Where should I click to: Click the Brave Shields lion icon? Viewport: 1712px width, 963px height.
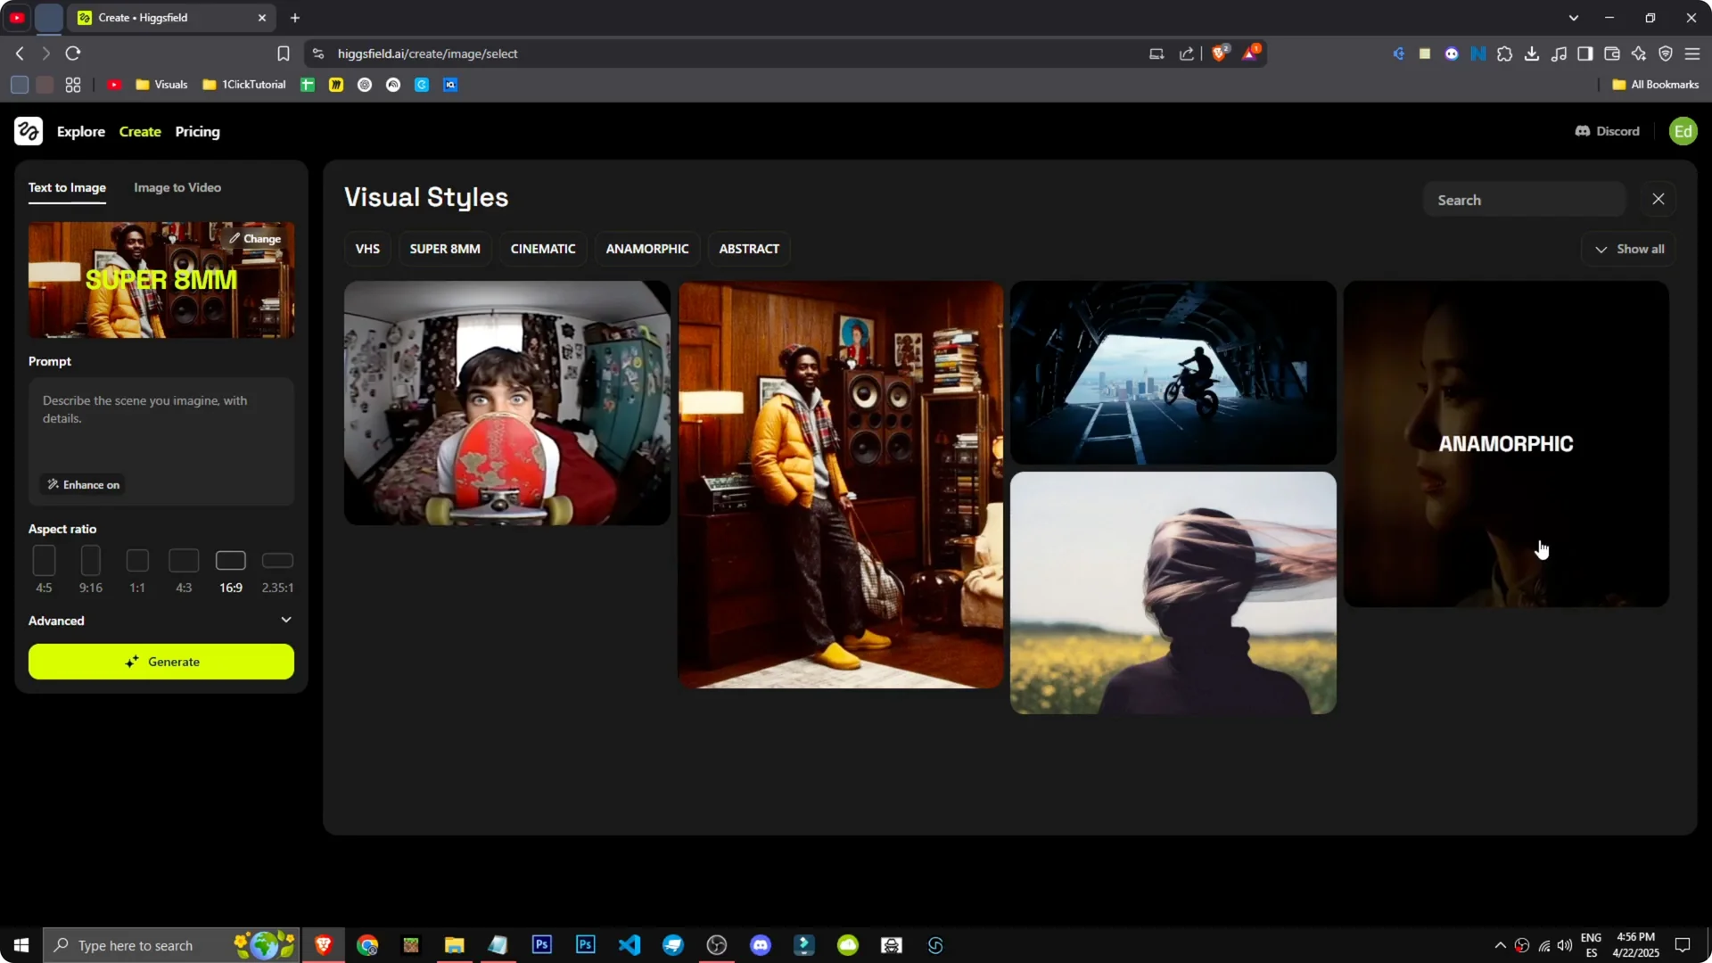(1220, 53)
